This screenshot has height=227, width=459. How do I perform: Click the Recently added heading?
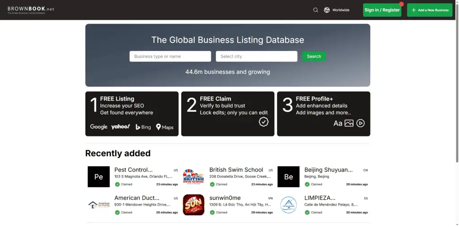click(x=118, y=153)
